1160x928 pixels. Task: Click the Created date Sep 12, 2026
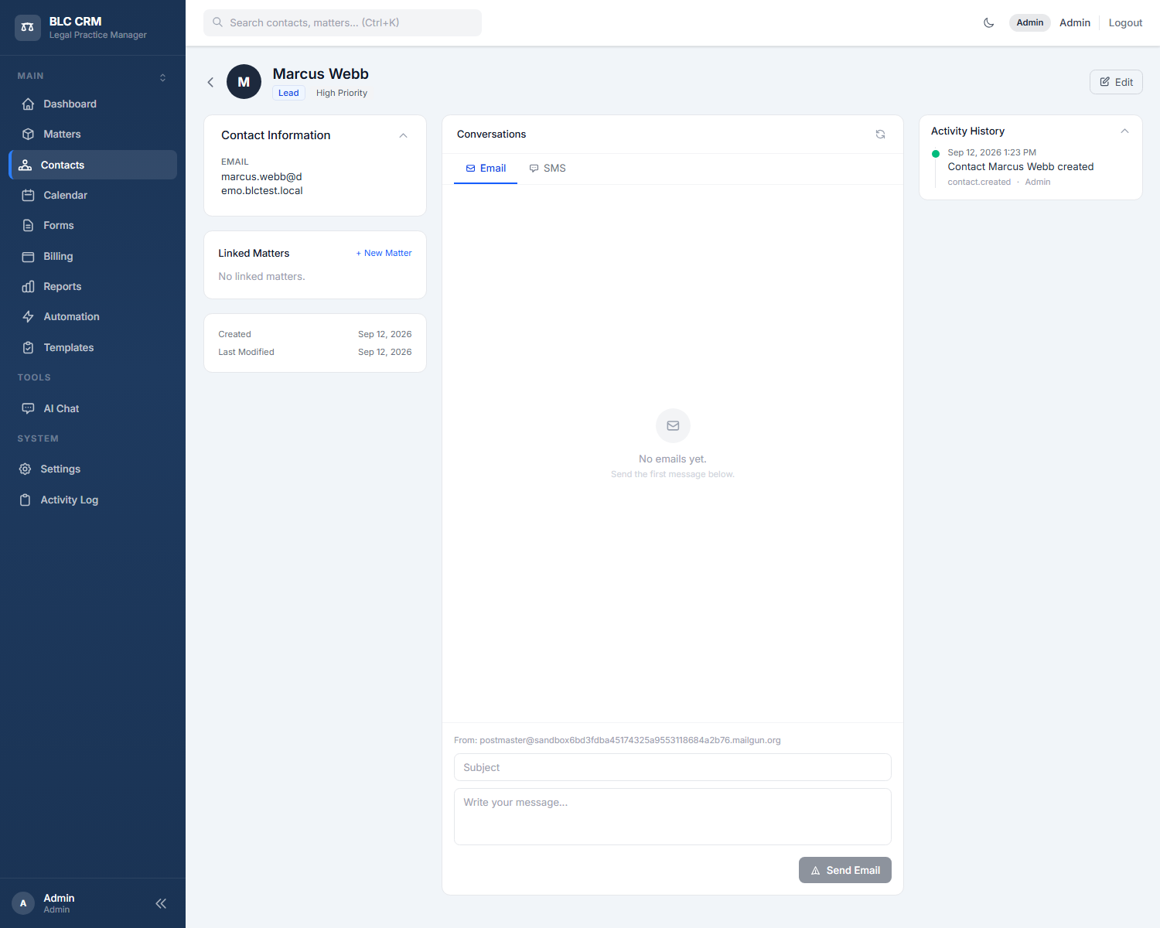[384, 334]
